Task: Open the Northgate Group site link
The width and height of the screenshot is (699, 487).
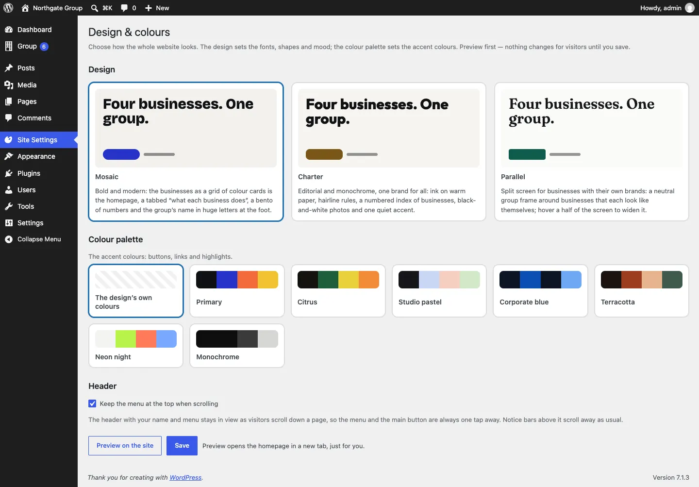Action: pos(52,8)
